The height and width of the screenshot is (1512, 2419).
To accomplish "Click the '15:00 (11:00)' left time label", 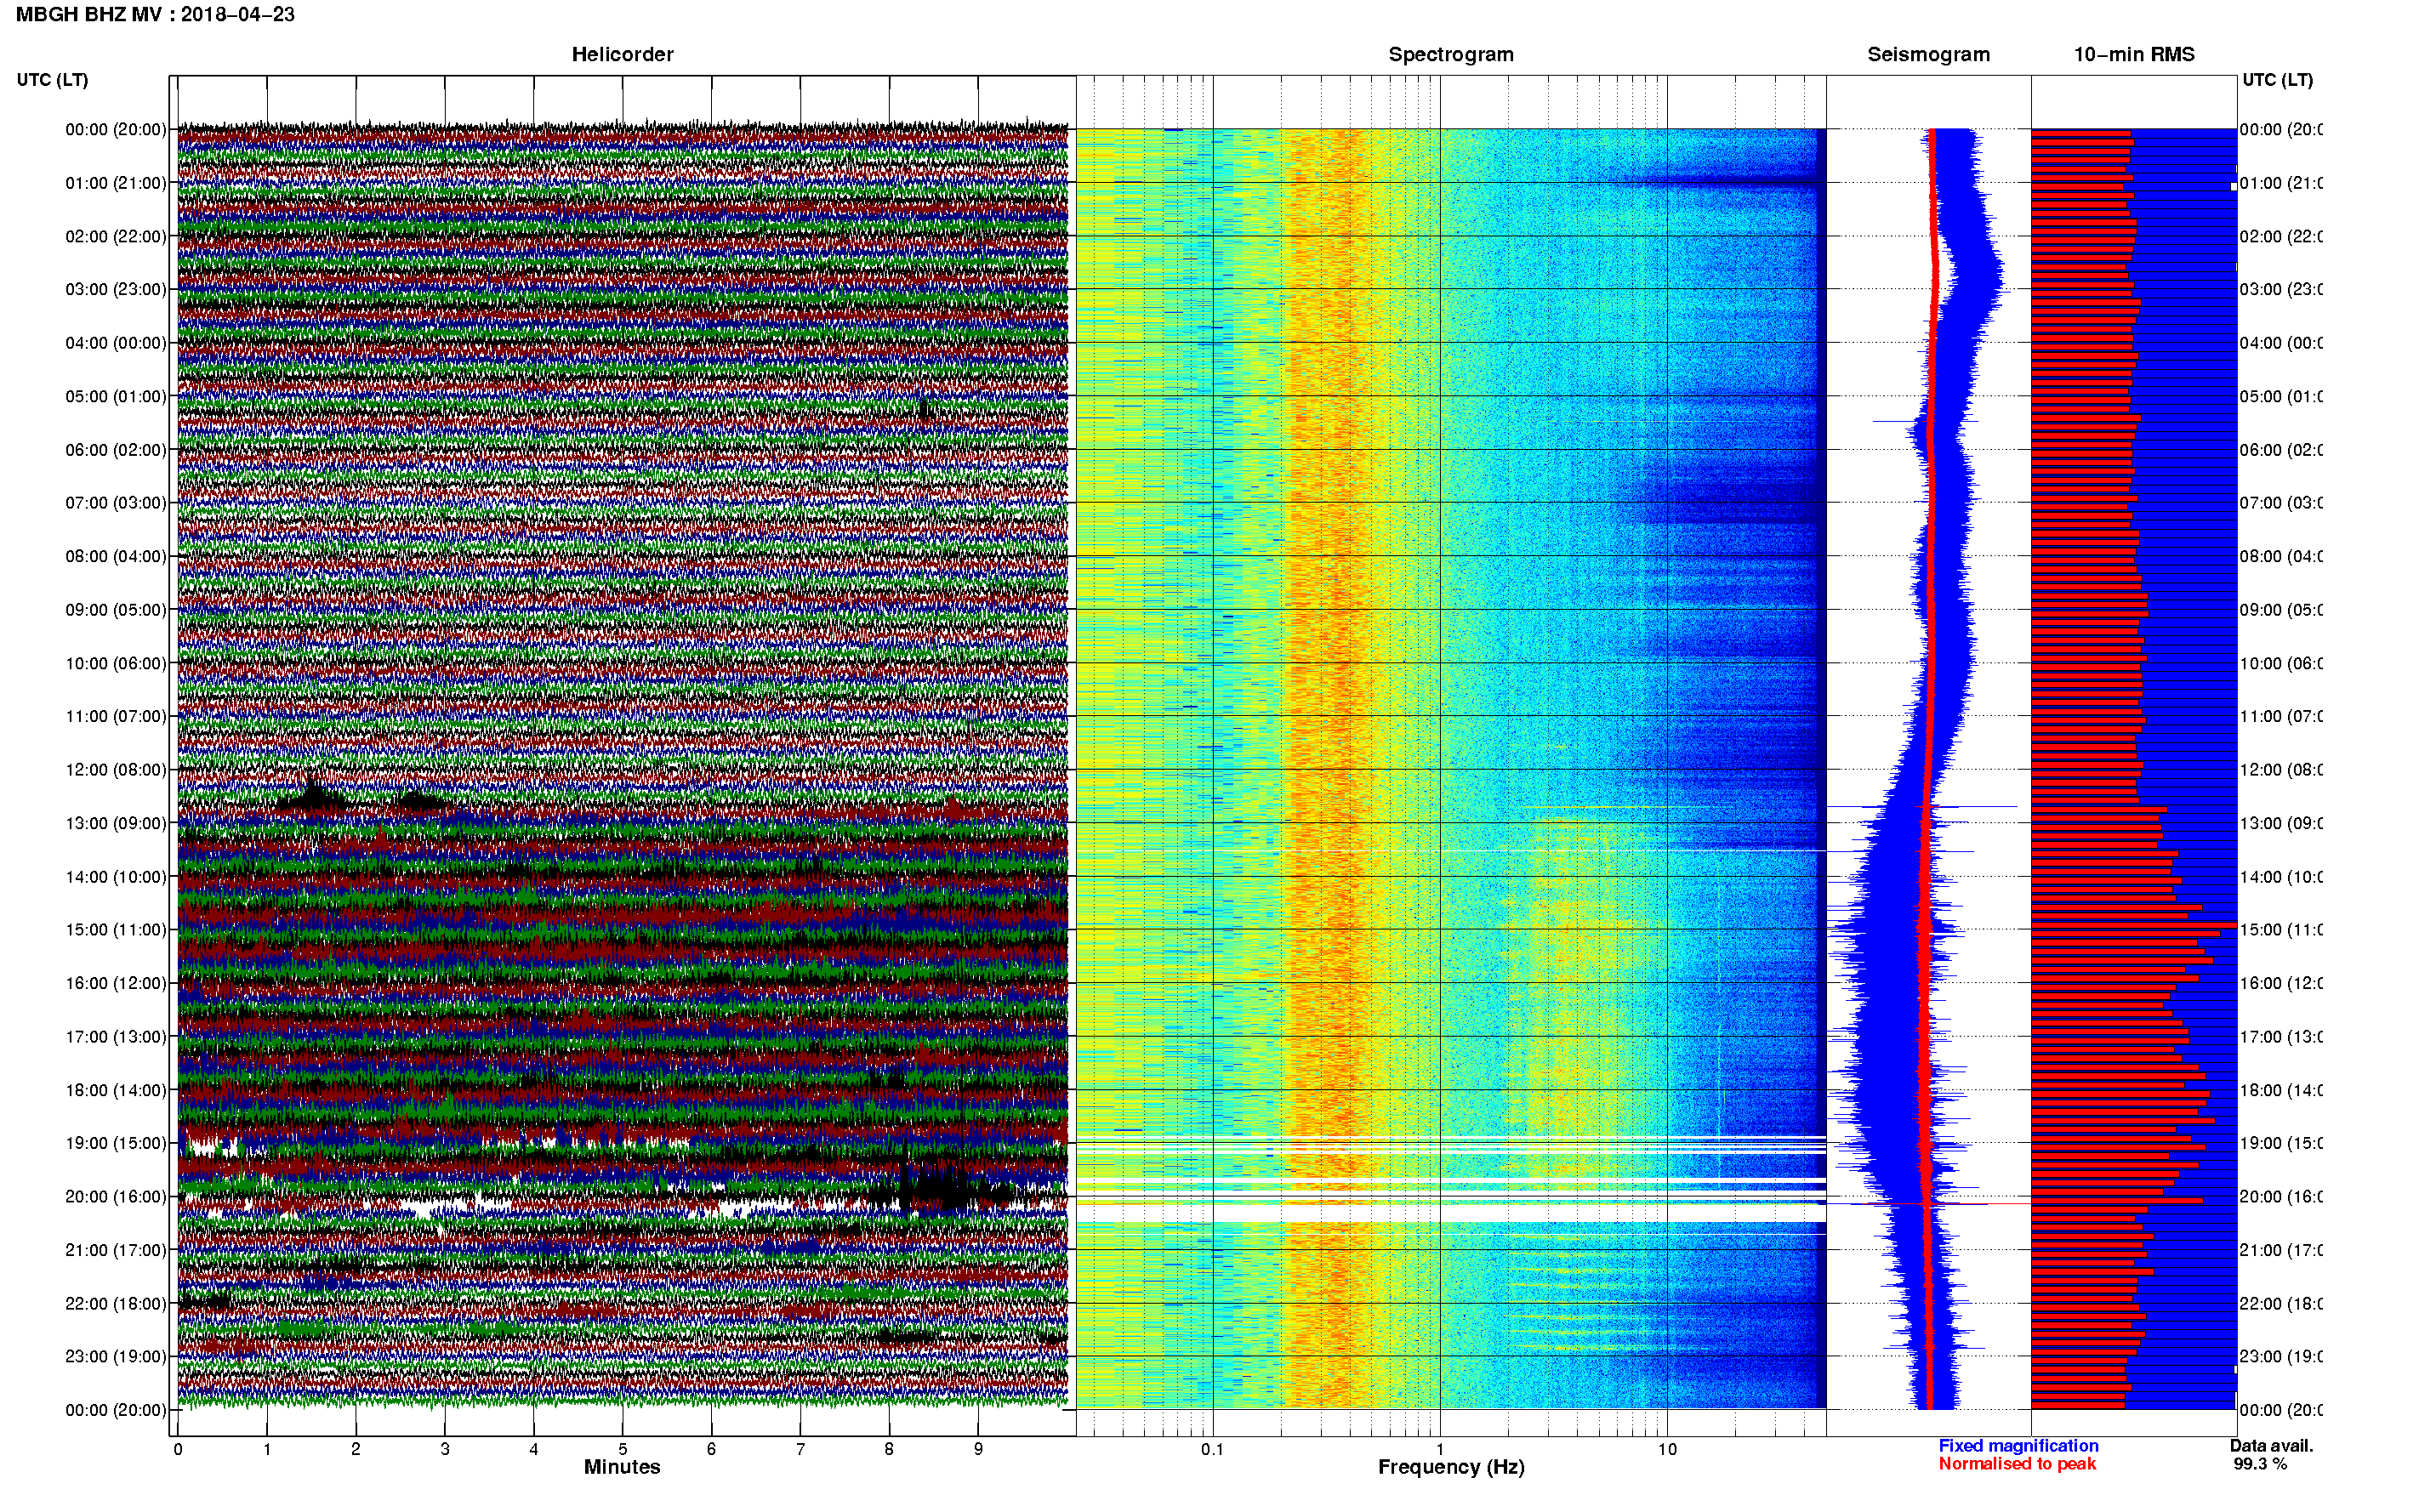I will pyautogui.click(x=116, y=929).
